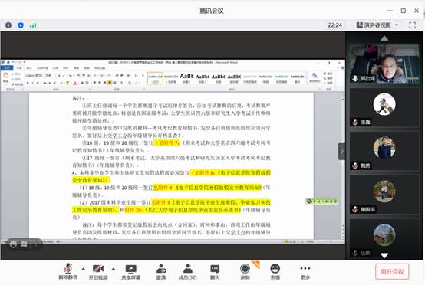
Task: Enter full screen mode icon
Action: [x=412, y=25]
